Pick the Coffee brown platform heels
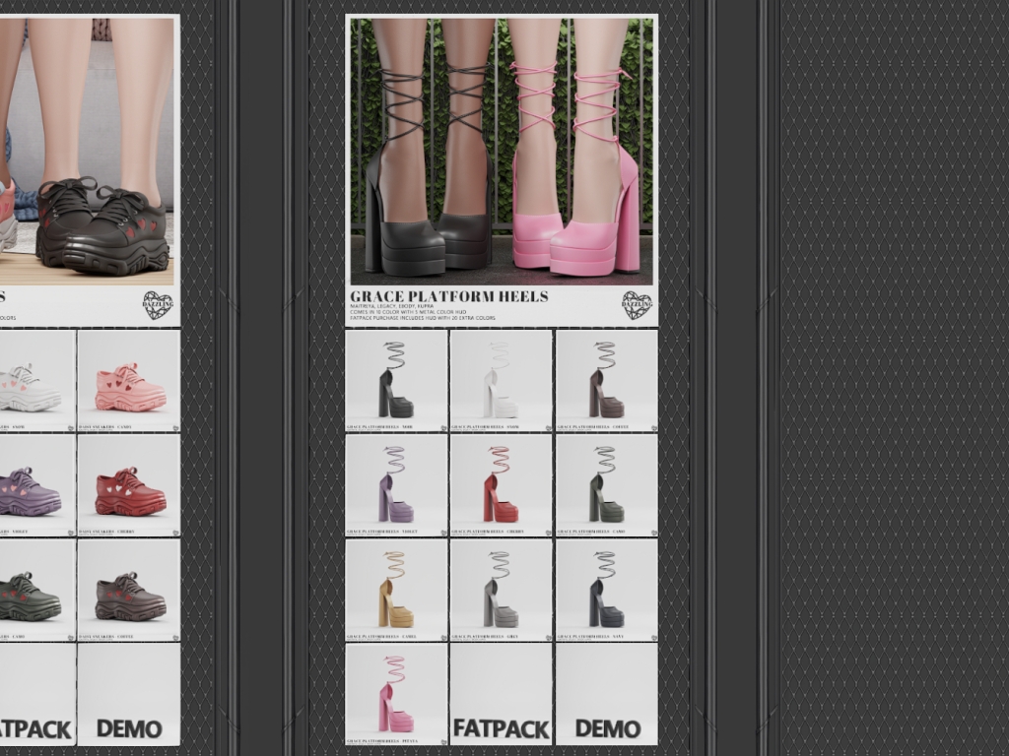The image size is (1009, 756). pyautogui.click(x=606, y=380)
